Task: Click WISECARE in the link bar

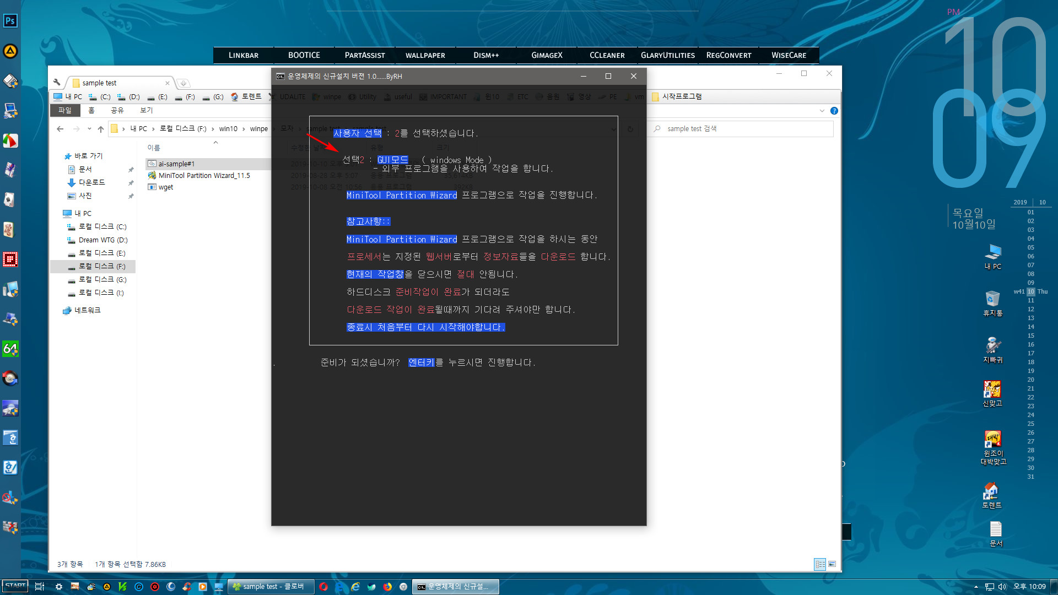Action: pos(789,55)
